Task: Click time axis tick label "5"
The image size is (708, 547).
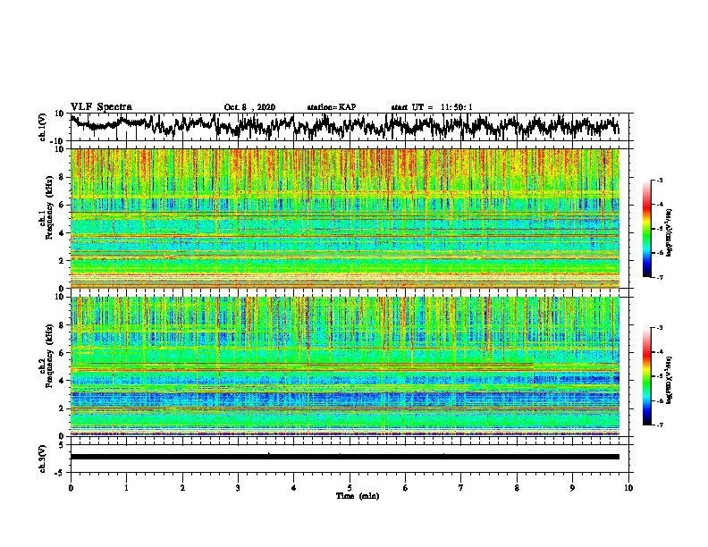Action: click(350, 488)
